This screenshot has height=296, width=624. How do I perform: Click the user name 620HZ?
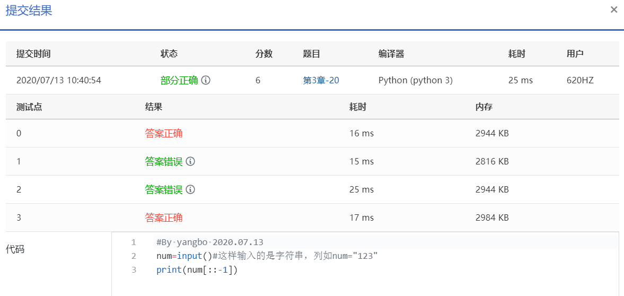click(580, 80)
